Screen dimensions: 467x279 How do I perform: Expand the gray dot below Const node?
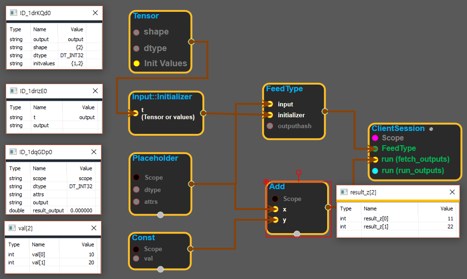[160, 270]
